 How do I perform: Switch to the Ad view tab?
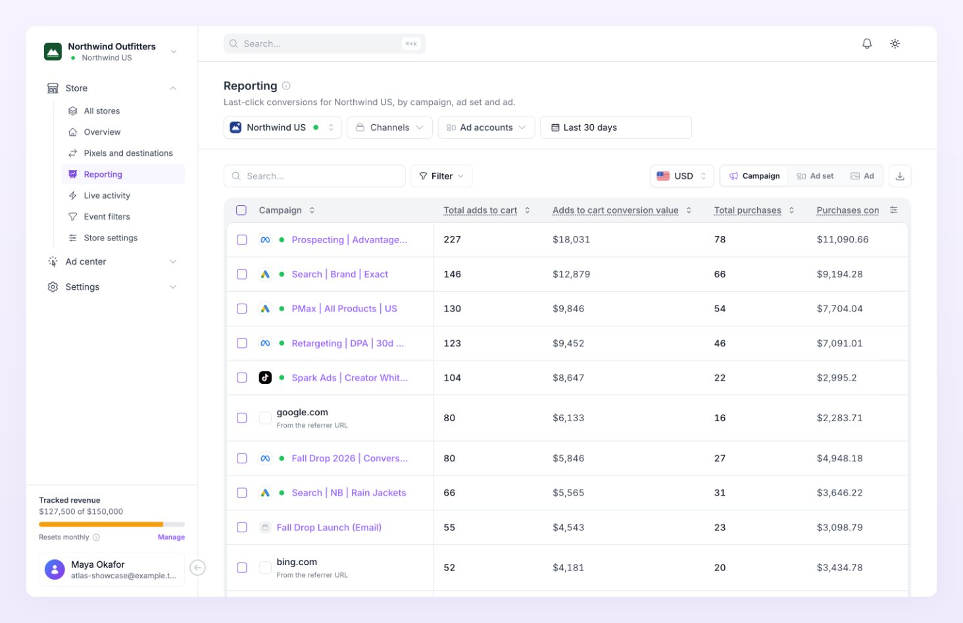[x=862, y=176]
